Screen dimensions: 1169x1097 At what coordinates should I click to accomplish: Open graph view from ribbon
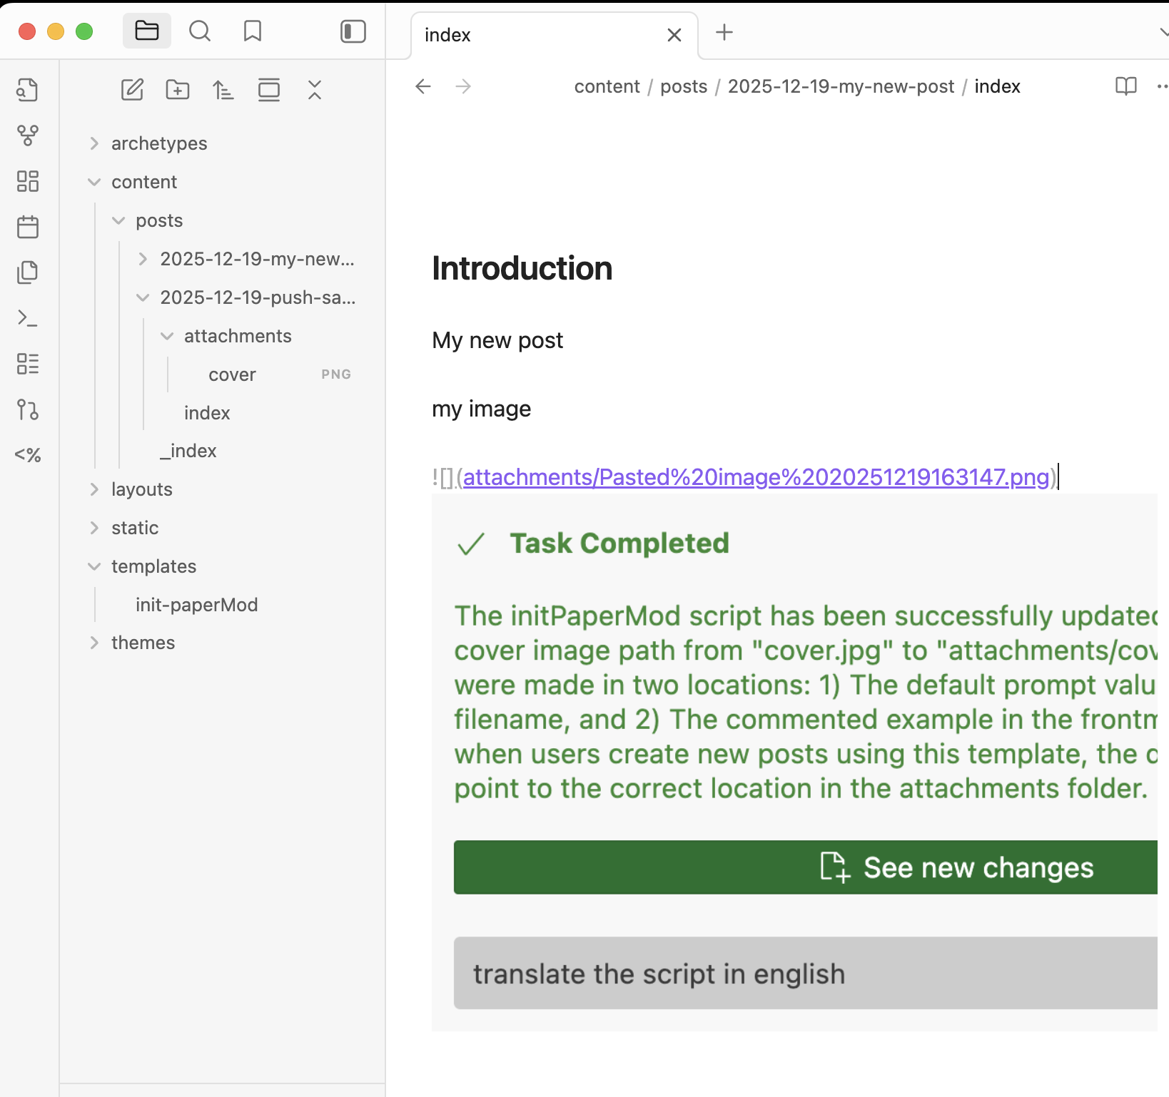coord(28,136)
